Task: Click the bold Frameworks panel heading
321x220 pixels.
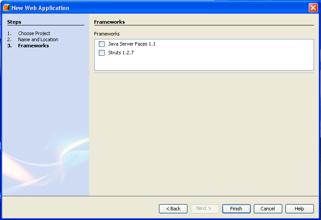Action: point(109,22)
